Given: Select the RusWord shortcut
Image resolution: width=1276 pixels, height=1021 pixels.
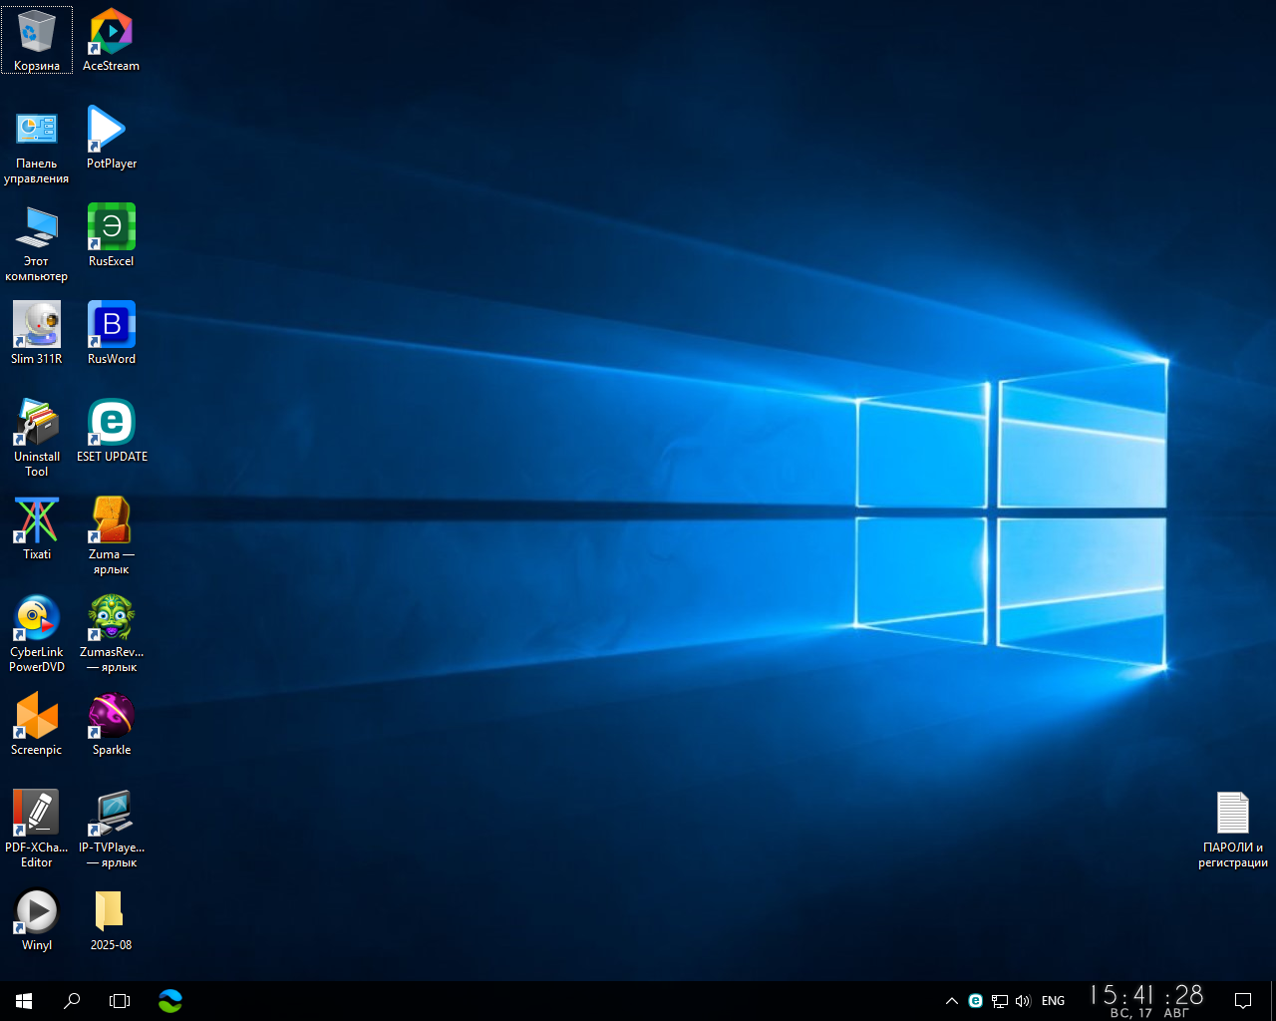Looking at the screenshot, I should 112,333.
